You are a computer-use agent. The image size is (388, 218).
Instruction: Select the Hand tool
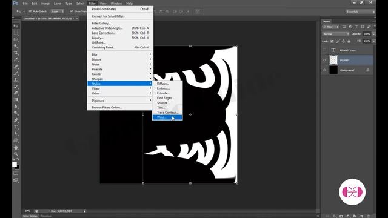[x=16, y=148]
